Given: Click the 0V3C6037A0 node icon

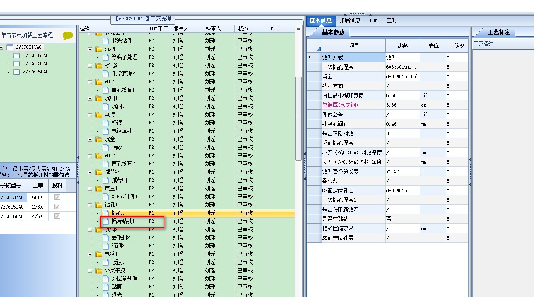Looking at the screenshot, I should 17,63.
